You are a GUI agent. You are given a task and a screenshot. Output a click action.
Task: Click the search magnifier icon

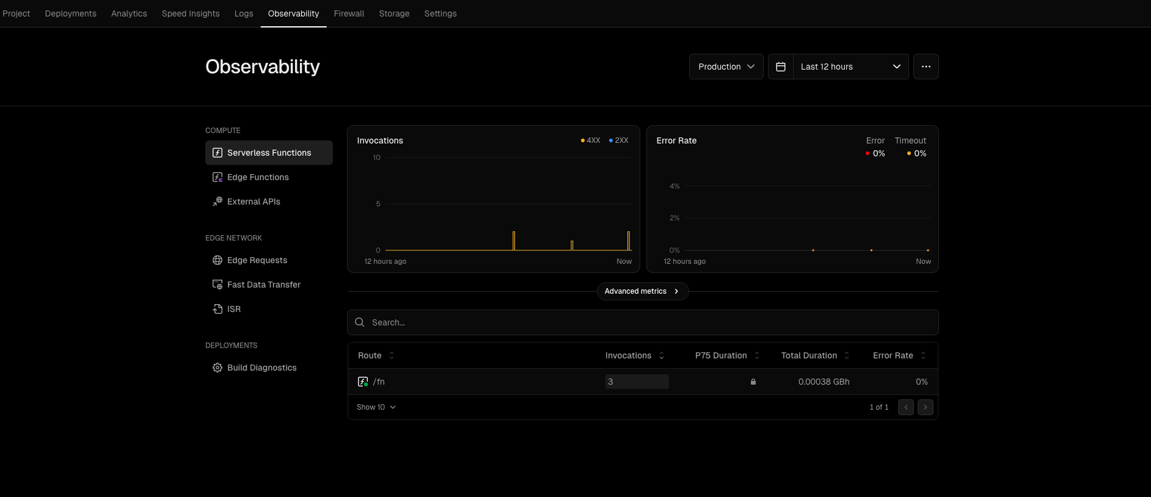click(x=360, y=322)
